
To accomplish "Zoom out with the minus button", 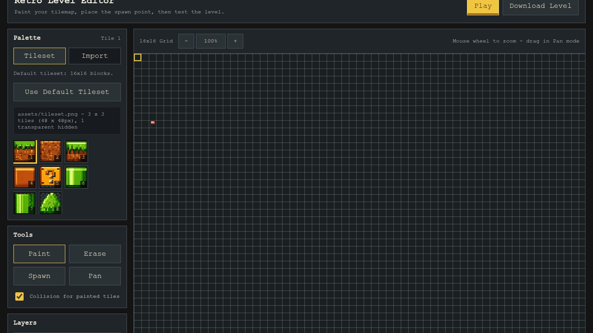I will pos(186,41).
